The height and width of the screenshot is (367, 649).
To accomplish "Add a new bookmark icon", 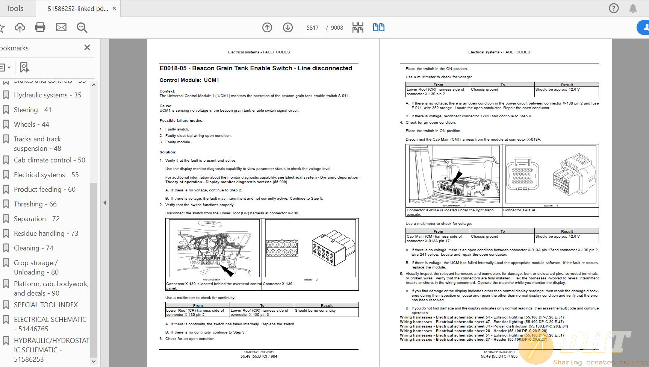I will point(24,68).
